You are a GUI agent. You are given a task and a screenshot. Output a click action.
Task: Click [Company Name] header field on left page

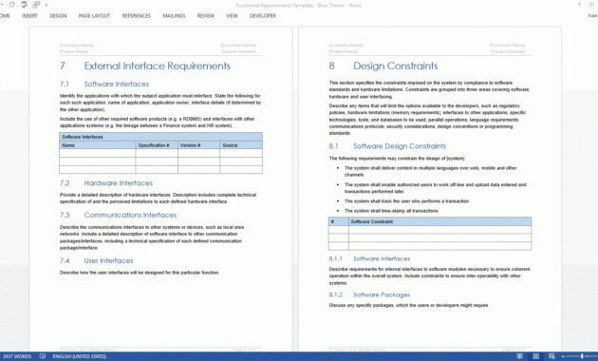77,45
